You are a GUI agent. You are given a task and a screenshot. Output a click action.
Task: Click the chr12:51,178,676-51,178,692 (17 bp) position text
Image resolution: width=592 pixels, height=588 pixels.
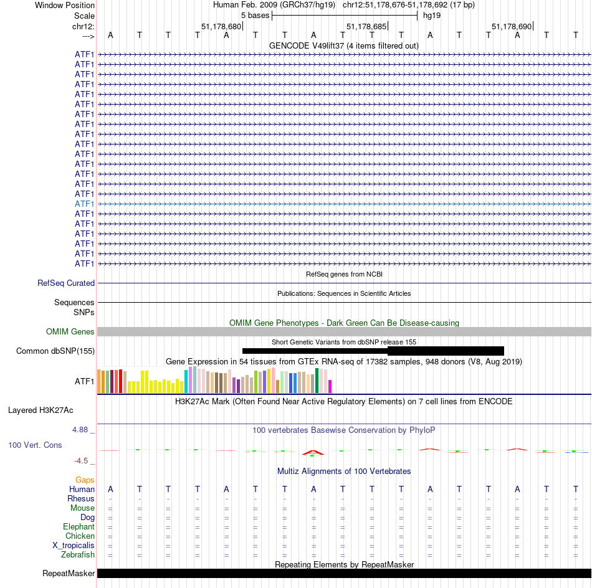coord(409,5)
